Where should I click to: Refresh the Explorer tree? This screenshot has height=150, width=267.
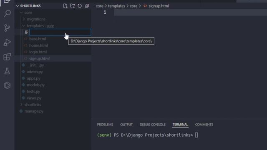pyautogui.click(x=80, y=6)
